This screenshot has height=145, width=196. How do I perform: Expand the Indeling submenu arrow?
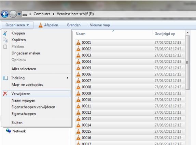point(67,78)
